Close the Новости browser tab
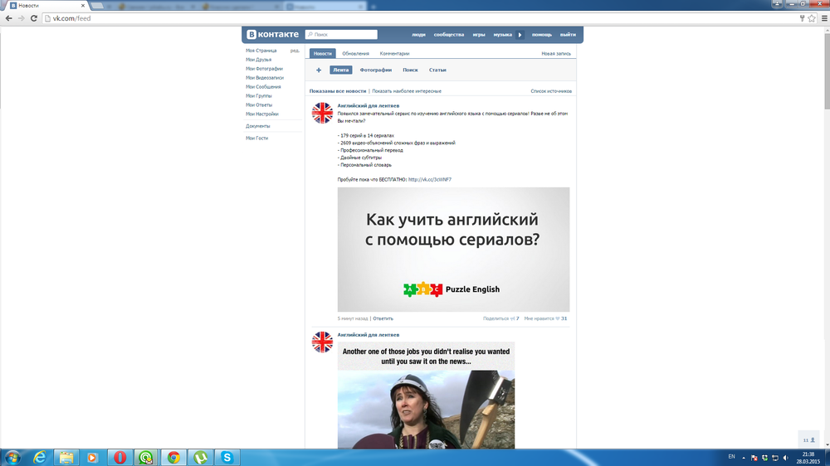The height and width of the screenshot is (466, 830). (82, 6)
